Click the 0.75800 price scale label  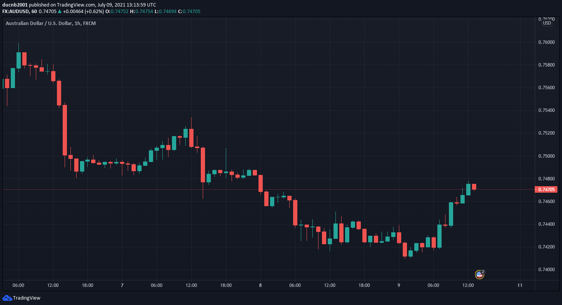click(546, 65)
